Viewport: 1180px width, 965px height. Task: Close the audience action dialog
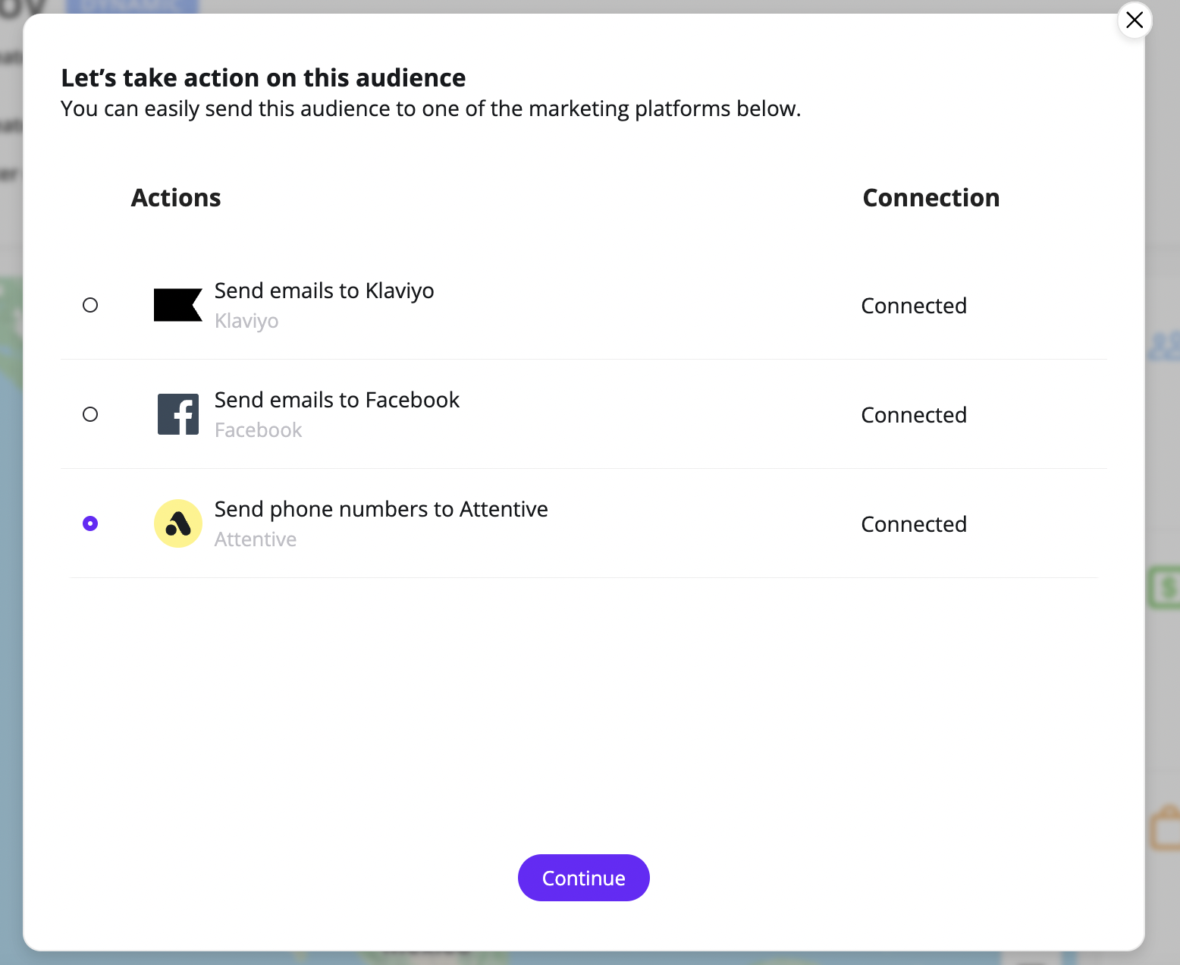coord(1134,20)
